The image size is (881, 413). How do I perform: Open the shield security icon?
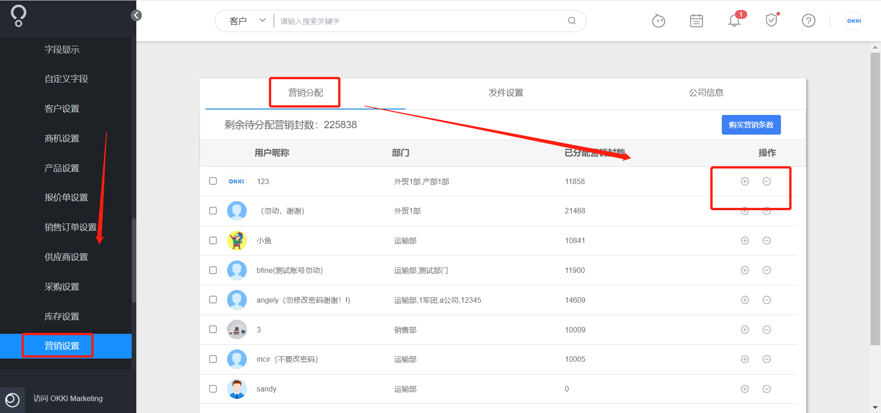(771, 20)
